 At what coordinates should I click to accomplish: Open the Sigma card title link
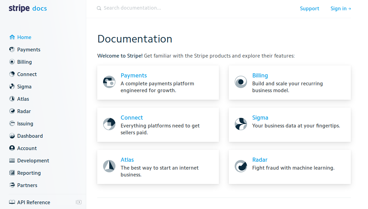tap(260, 118)
